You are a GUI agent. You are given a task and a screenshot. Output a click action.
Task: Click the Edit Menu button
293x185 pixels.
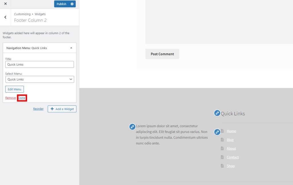pyautogui.click(x=15, y=89)
